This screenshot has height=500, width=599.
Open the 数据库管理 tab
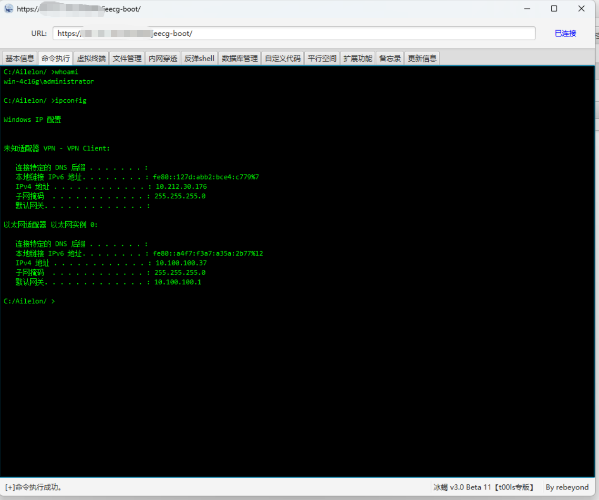pos(239,58)
